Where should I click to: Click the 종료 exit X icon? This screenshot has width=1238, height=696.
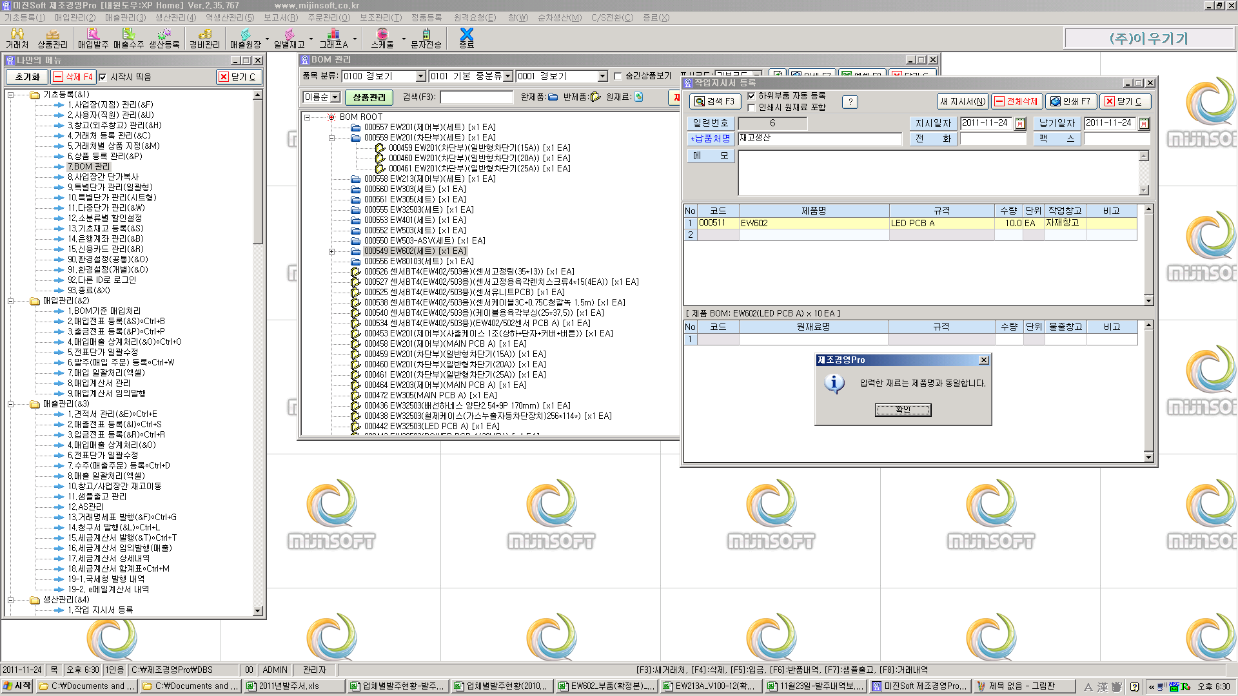467,38
